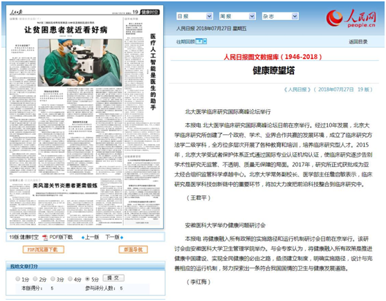This screenshot has width=386, height=301.
Task: Go to 上一版 previous page
Action: (92, 237)
